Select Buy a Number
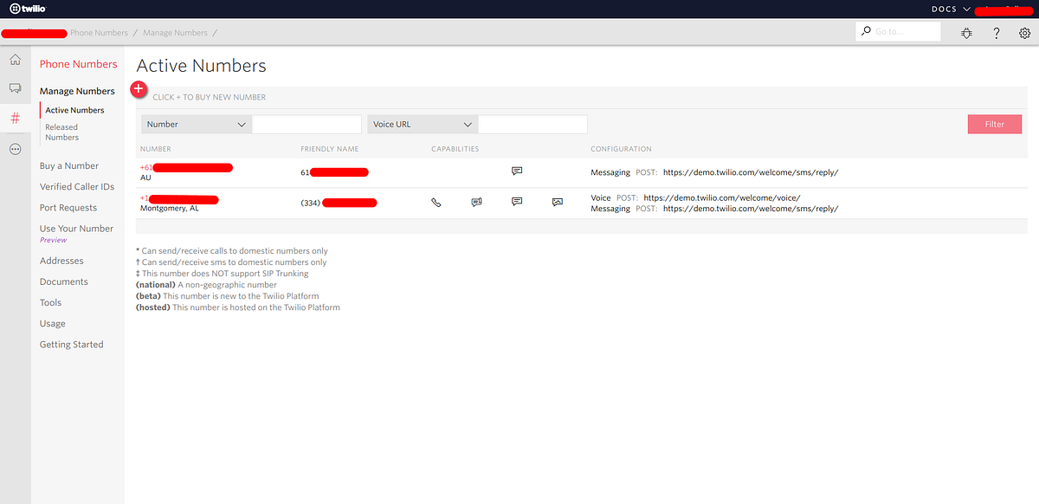 click(68, 165)
